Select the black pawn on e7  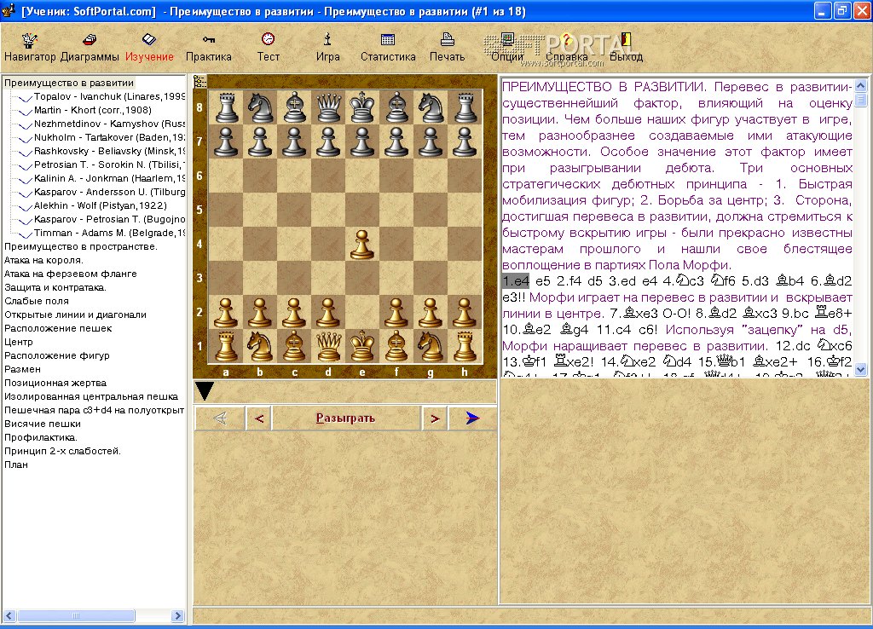tap(361, 141)
